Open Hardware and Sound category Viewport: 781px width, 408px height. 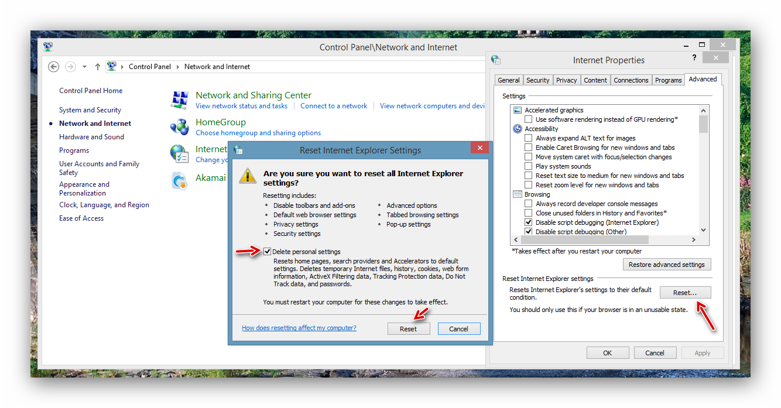coord(91,137)
